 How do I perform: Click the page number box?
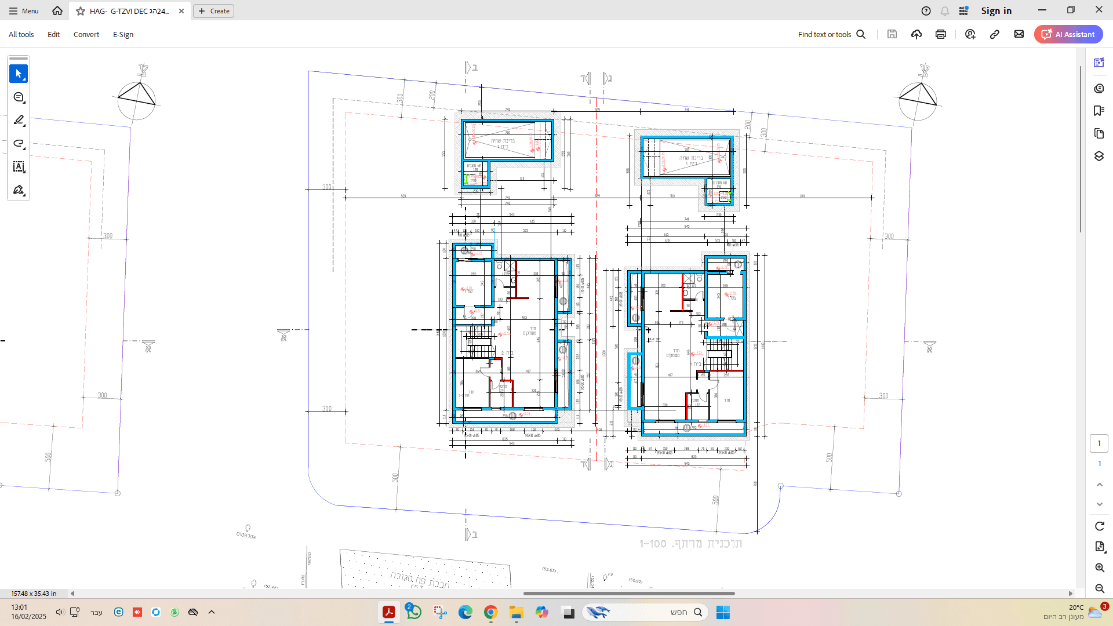click(x=1099, y=443)
